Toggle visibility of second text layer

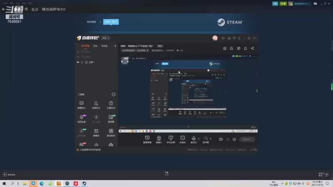point(78,57)
